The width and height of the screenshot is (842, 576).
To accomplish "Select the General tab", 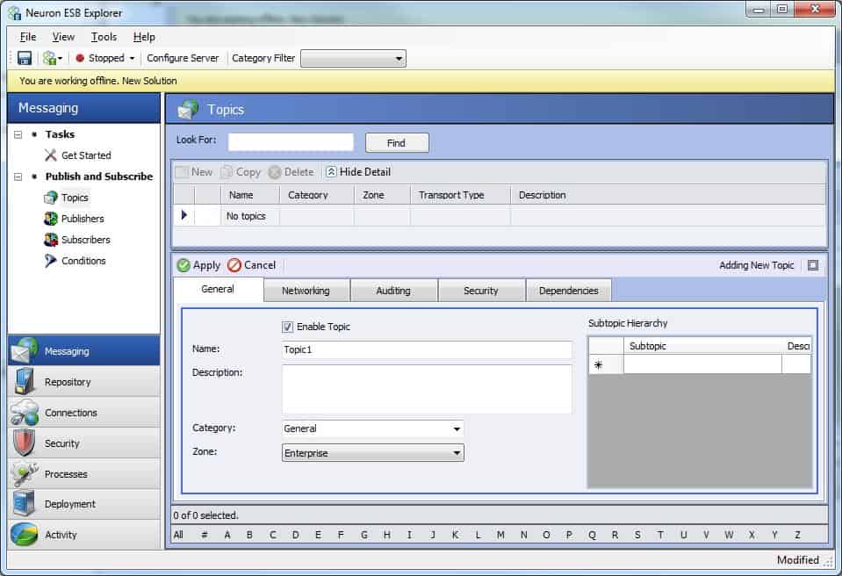I will [218, 289].
